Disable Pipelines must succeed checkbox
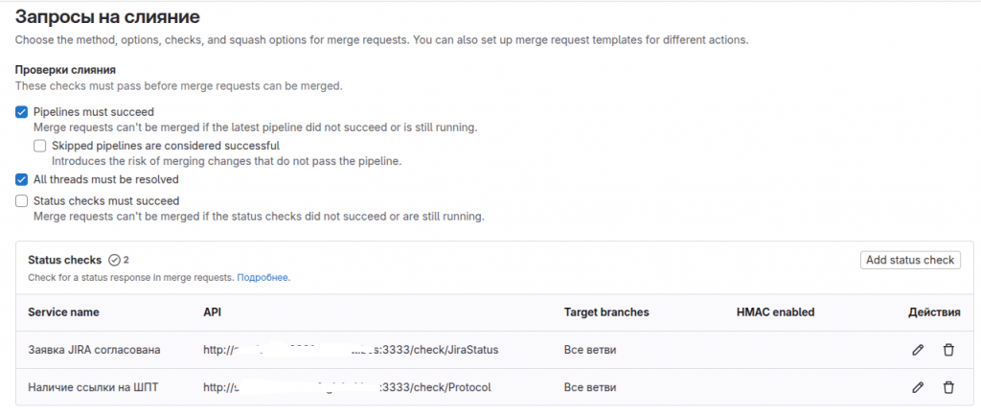 (x=22, y=112)
